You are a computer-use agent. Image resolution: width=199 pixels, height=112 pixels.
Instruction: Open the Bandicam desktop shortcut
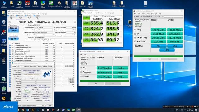click(4, 32)
